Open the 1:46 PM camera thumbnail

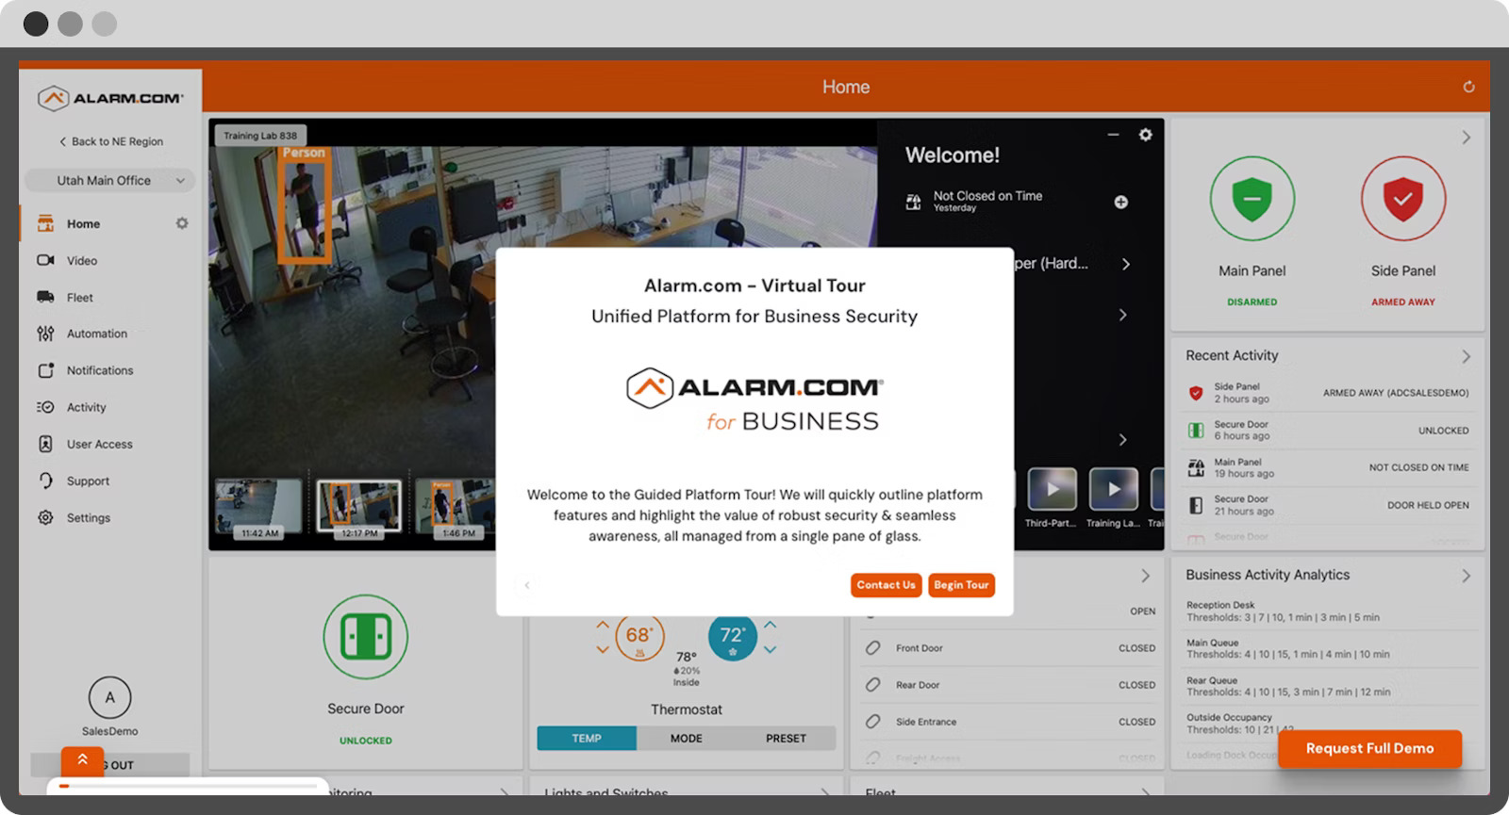tap(455, 510)
